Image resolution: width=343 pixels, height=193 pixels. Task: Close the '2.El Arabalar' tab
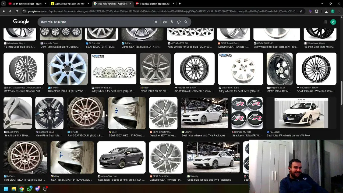click(x=88, y=4)
